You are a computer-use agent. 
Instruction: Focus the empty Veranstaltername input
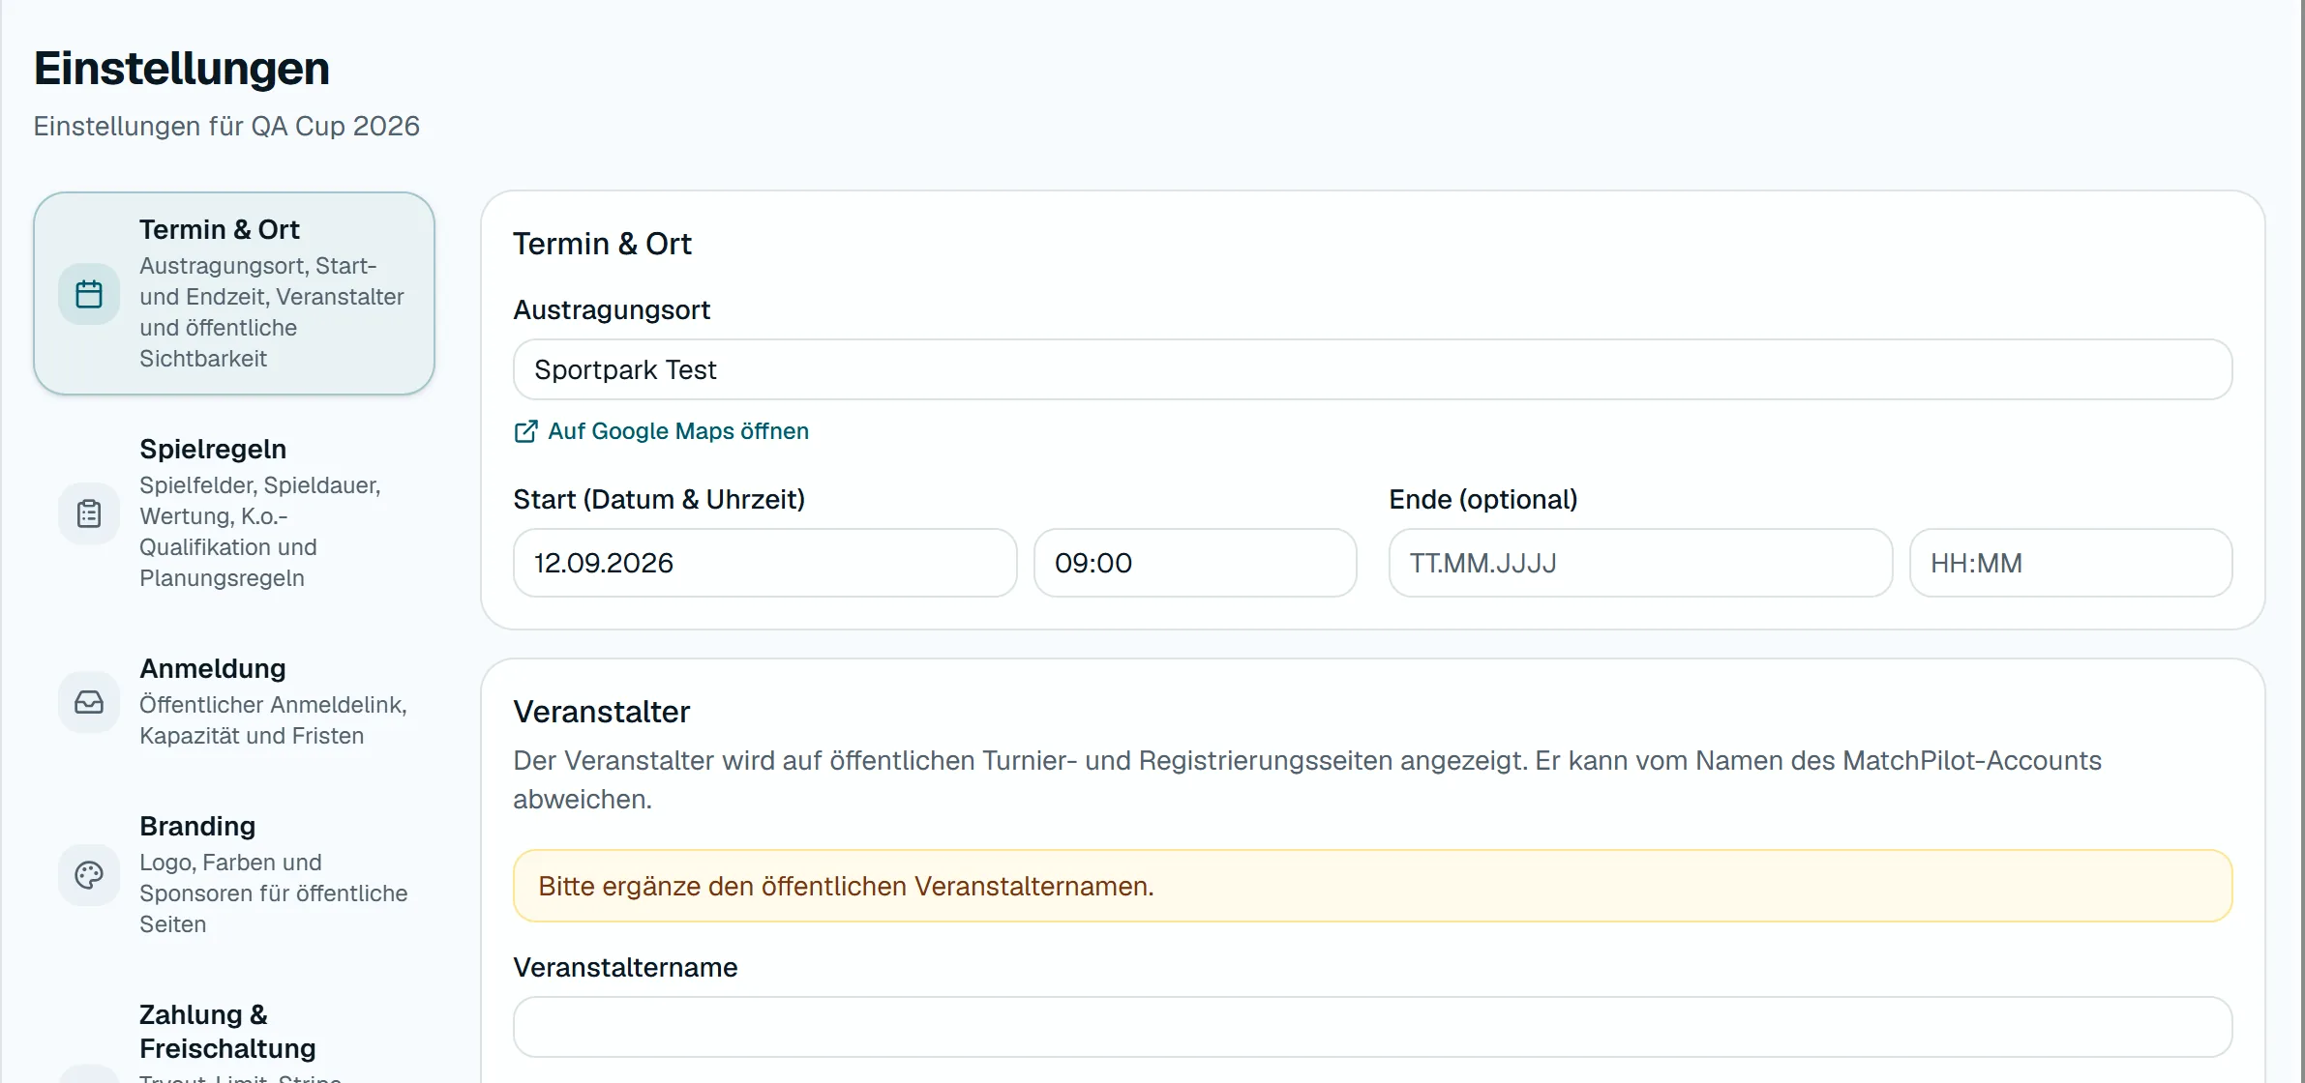[1372, 1027]
